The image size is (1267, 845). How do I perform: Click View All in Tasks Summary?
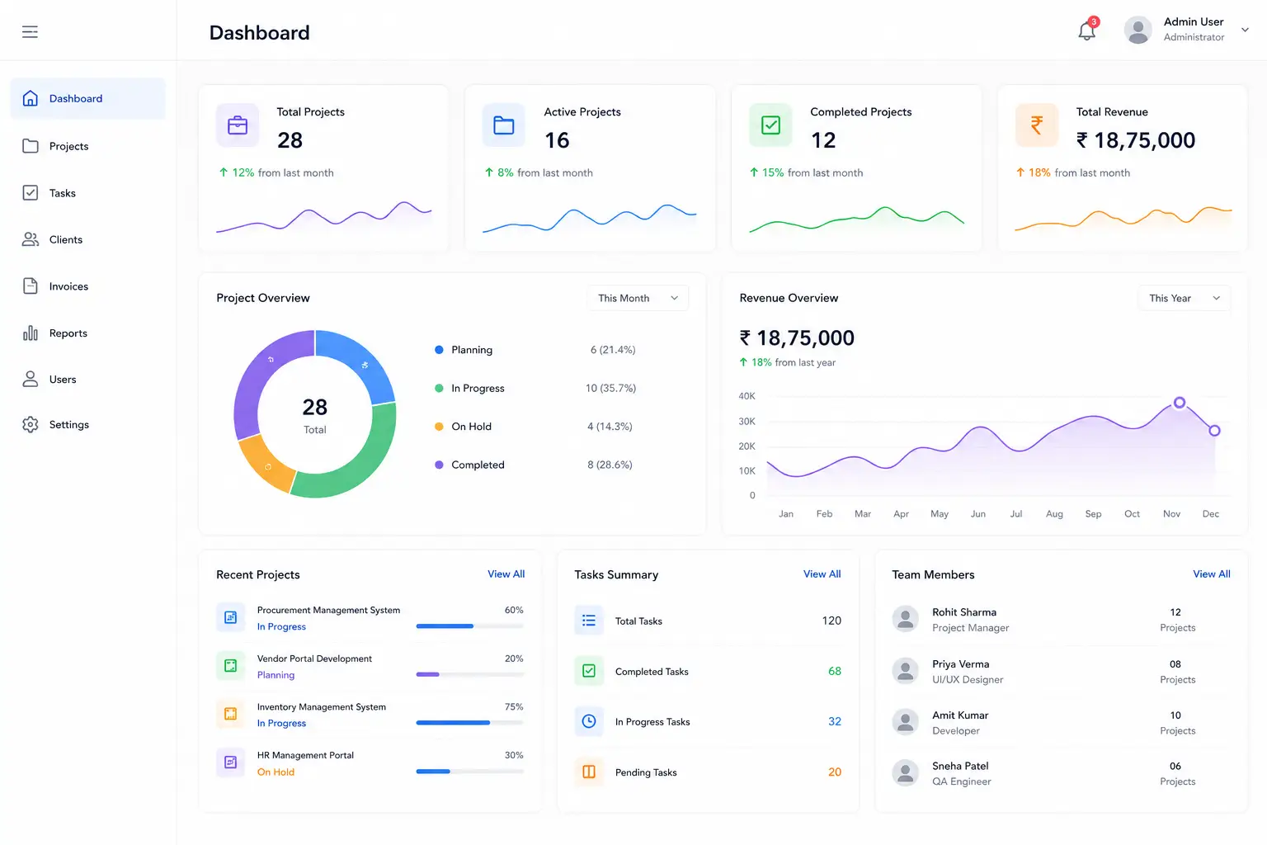(x=822, y=574)
